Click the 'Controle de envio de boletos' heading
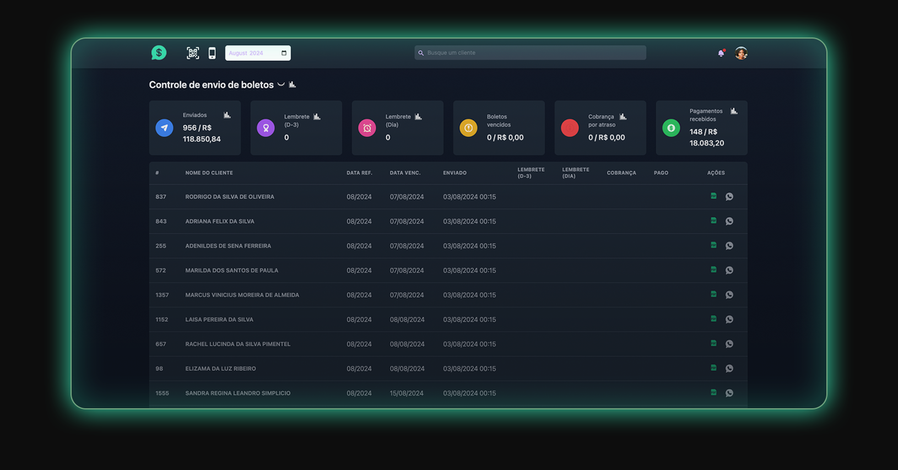Screen dimensions: 898x470 211,85
